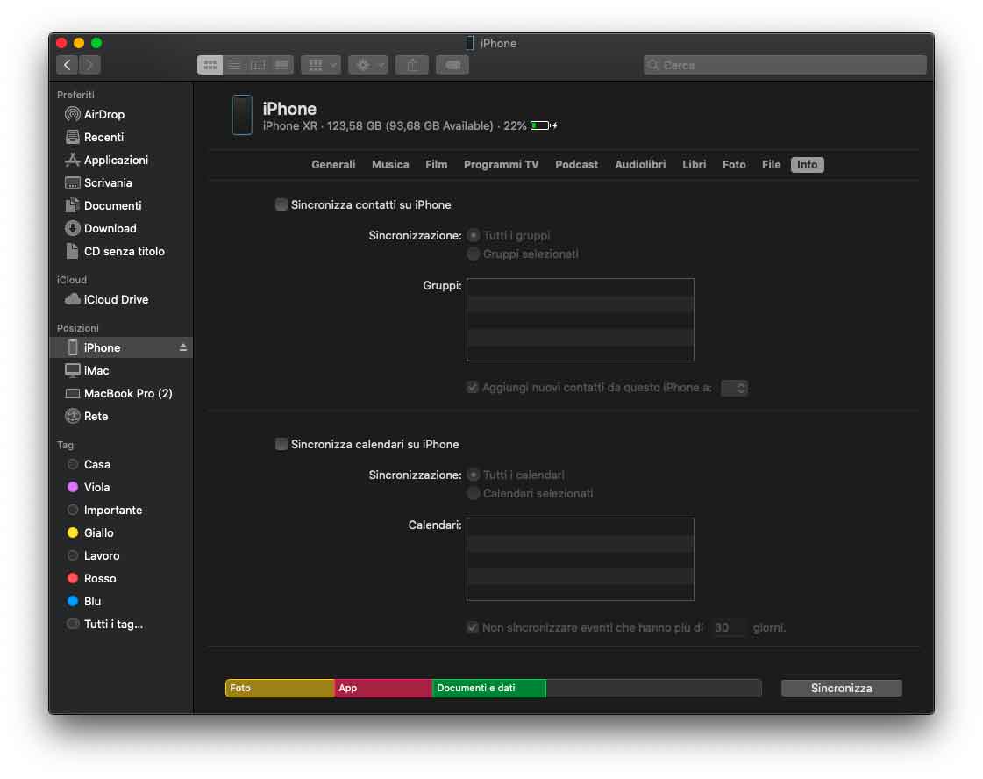This screenshot has width=983, height=779.
Task: Open CD senza titolo in sidebar
Action: coord(120,251)
